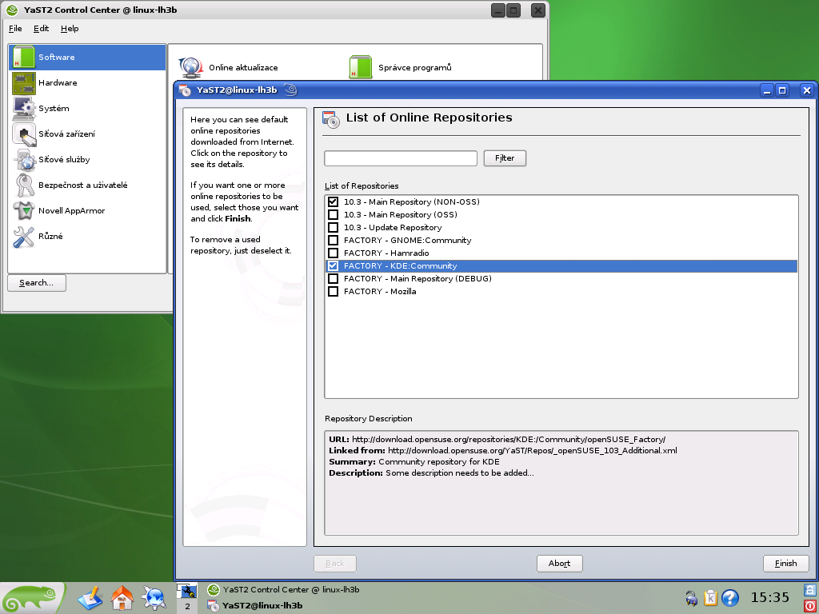The height and width of the screenshot is (614, 819).
Task: Click the YaST2 Control Center title bar icon
Action: tap(11, 10)
